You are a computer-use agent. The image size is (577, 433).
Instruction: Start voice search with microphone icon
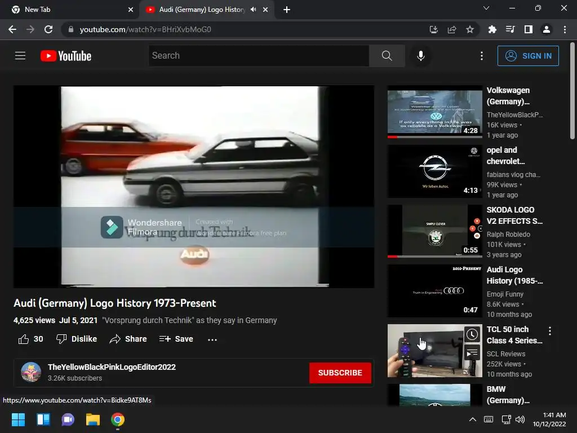point(420,56)
